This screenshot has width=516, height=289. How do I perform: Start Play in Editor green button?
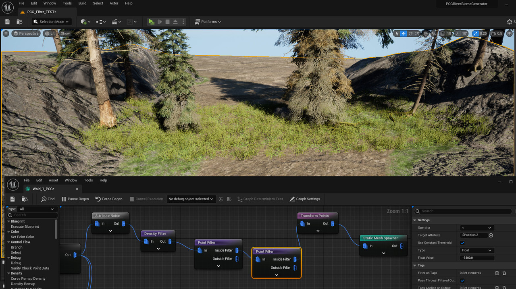coord(151,22)
